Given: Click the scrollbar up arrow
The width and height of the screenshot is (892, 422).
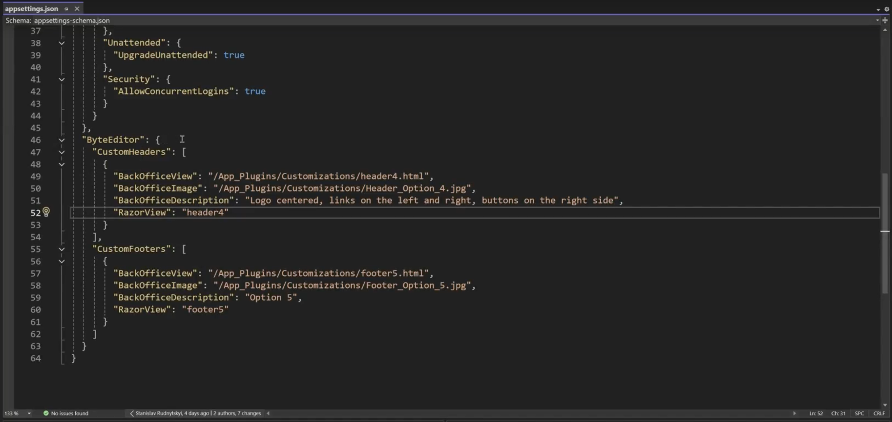Looking at the screenshot, I should [885, 30].
